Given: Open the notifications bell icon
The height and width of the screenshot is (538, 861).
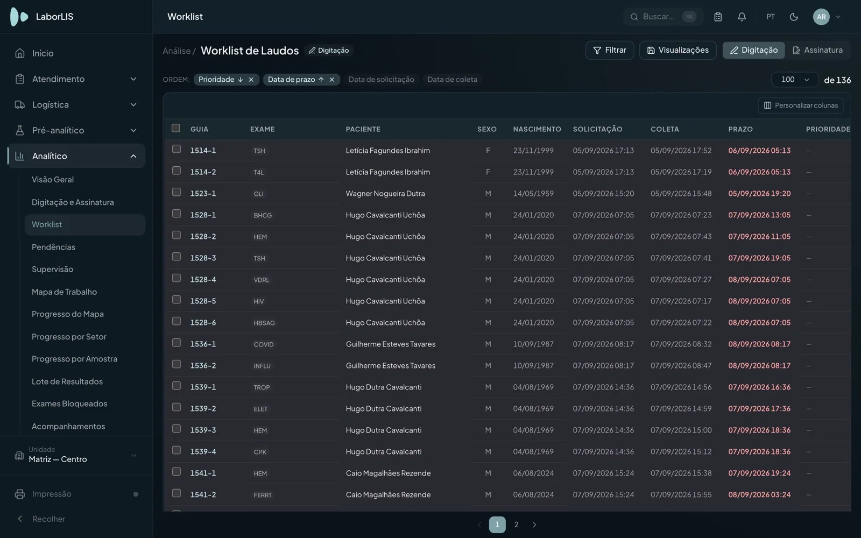Looking at the screenshot, I should pos(742,17).
